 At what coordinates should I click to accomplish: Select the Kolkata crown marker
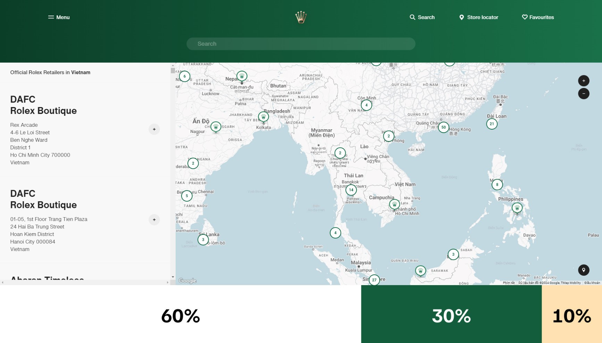coord(264,117)
